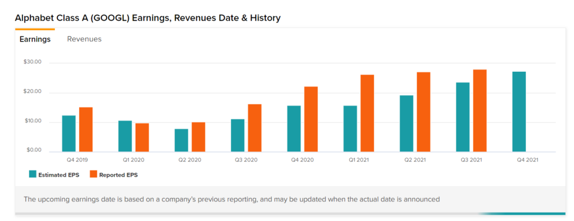Click the Alphabet Class A (GOOGL) heading
The height and width of the screenshot is (221, 574).
coord(148,17)
